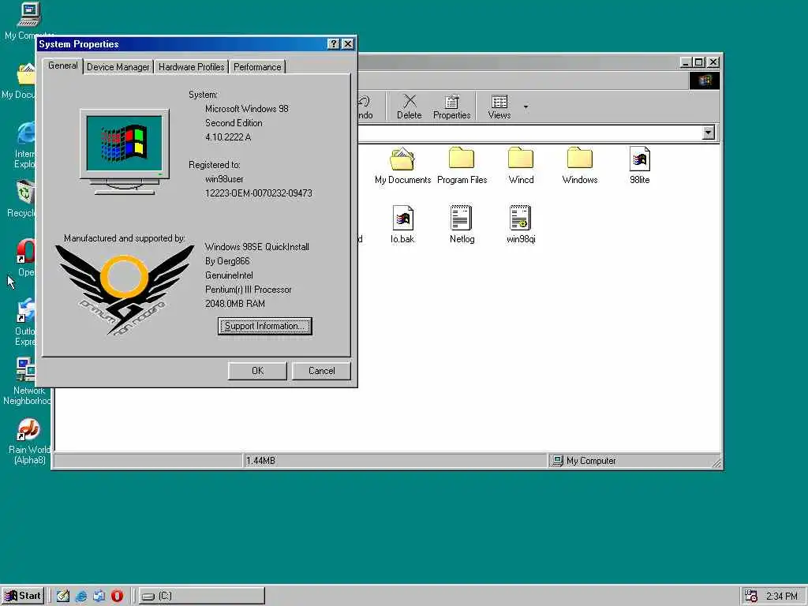The image size is (808, 606).
Task: Click the System Properties title bar
Action: (x=182, y=44)
